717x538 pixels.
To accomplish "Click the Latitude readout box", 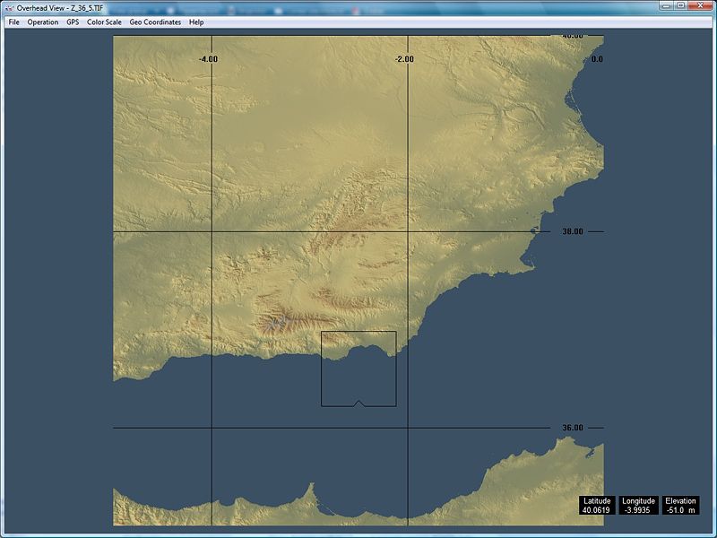I will (x=596, y=506).
